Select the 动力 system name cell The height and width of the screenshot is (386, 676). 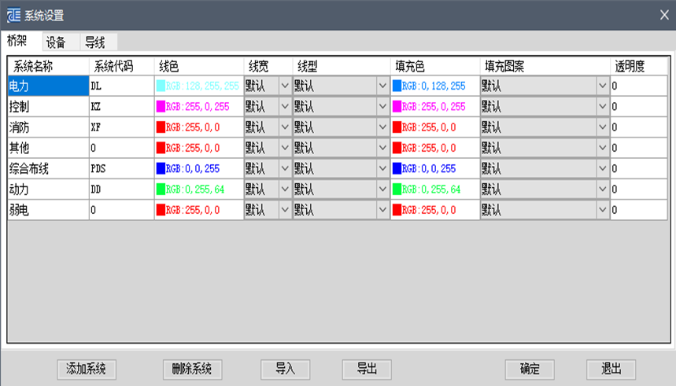coord(48,189)
